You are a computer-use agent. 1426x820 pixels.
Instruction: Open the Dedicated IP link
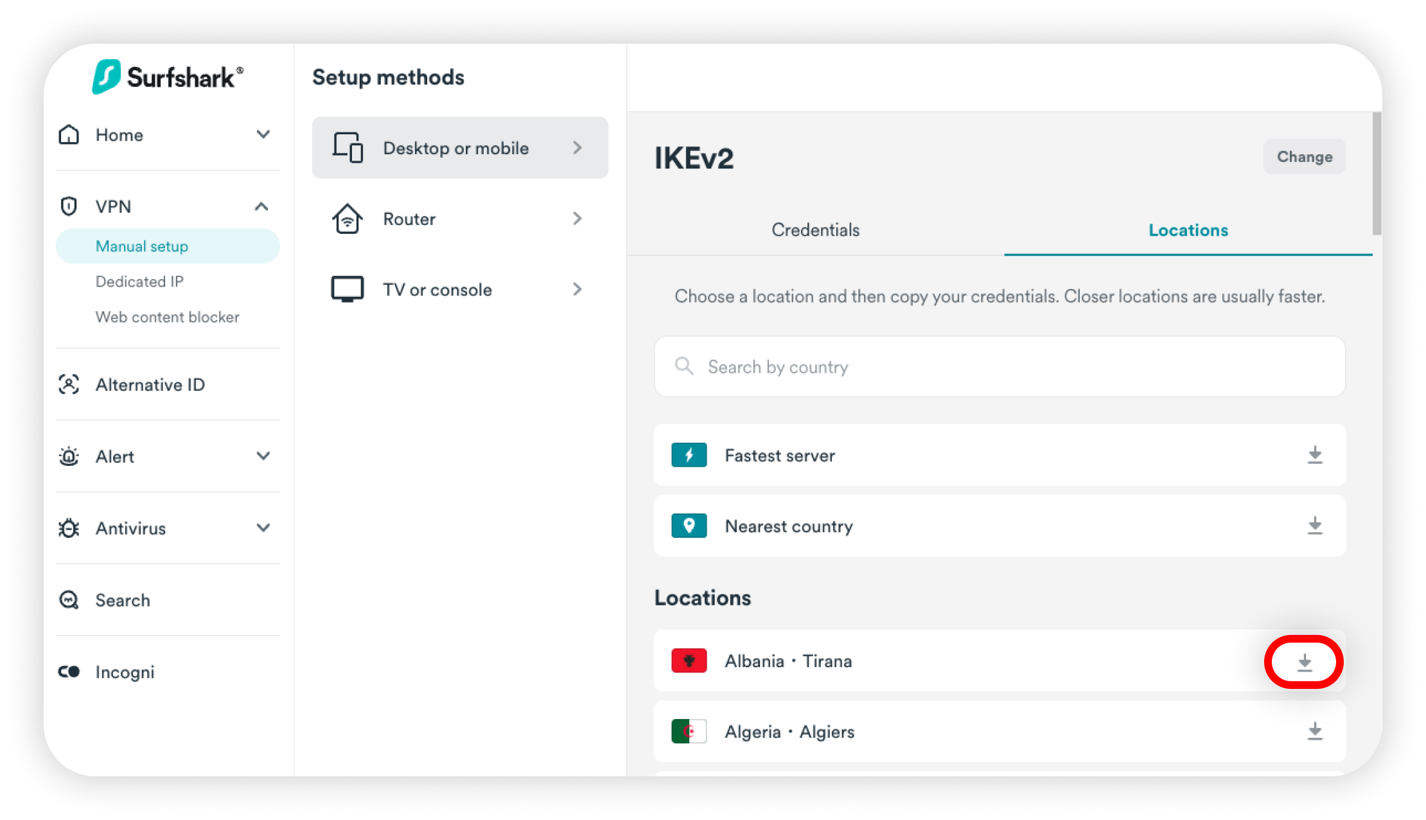pyautogui.click(x=139, y=281)
